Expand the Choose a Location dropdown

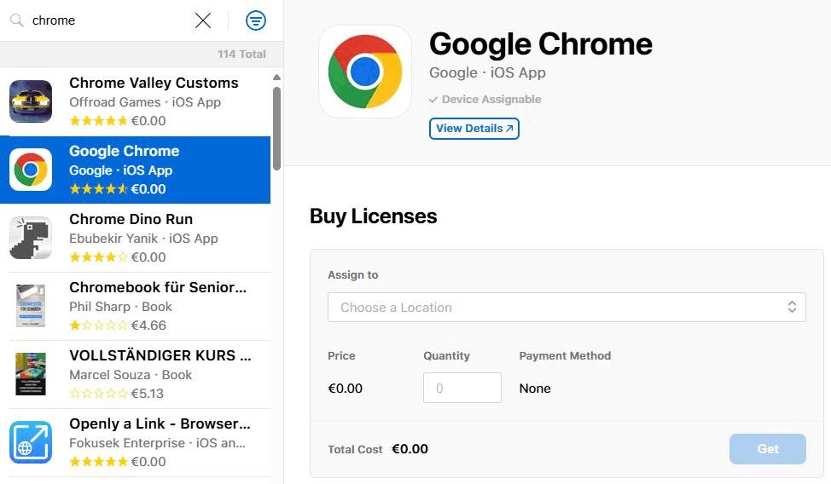567,308
